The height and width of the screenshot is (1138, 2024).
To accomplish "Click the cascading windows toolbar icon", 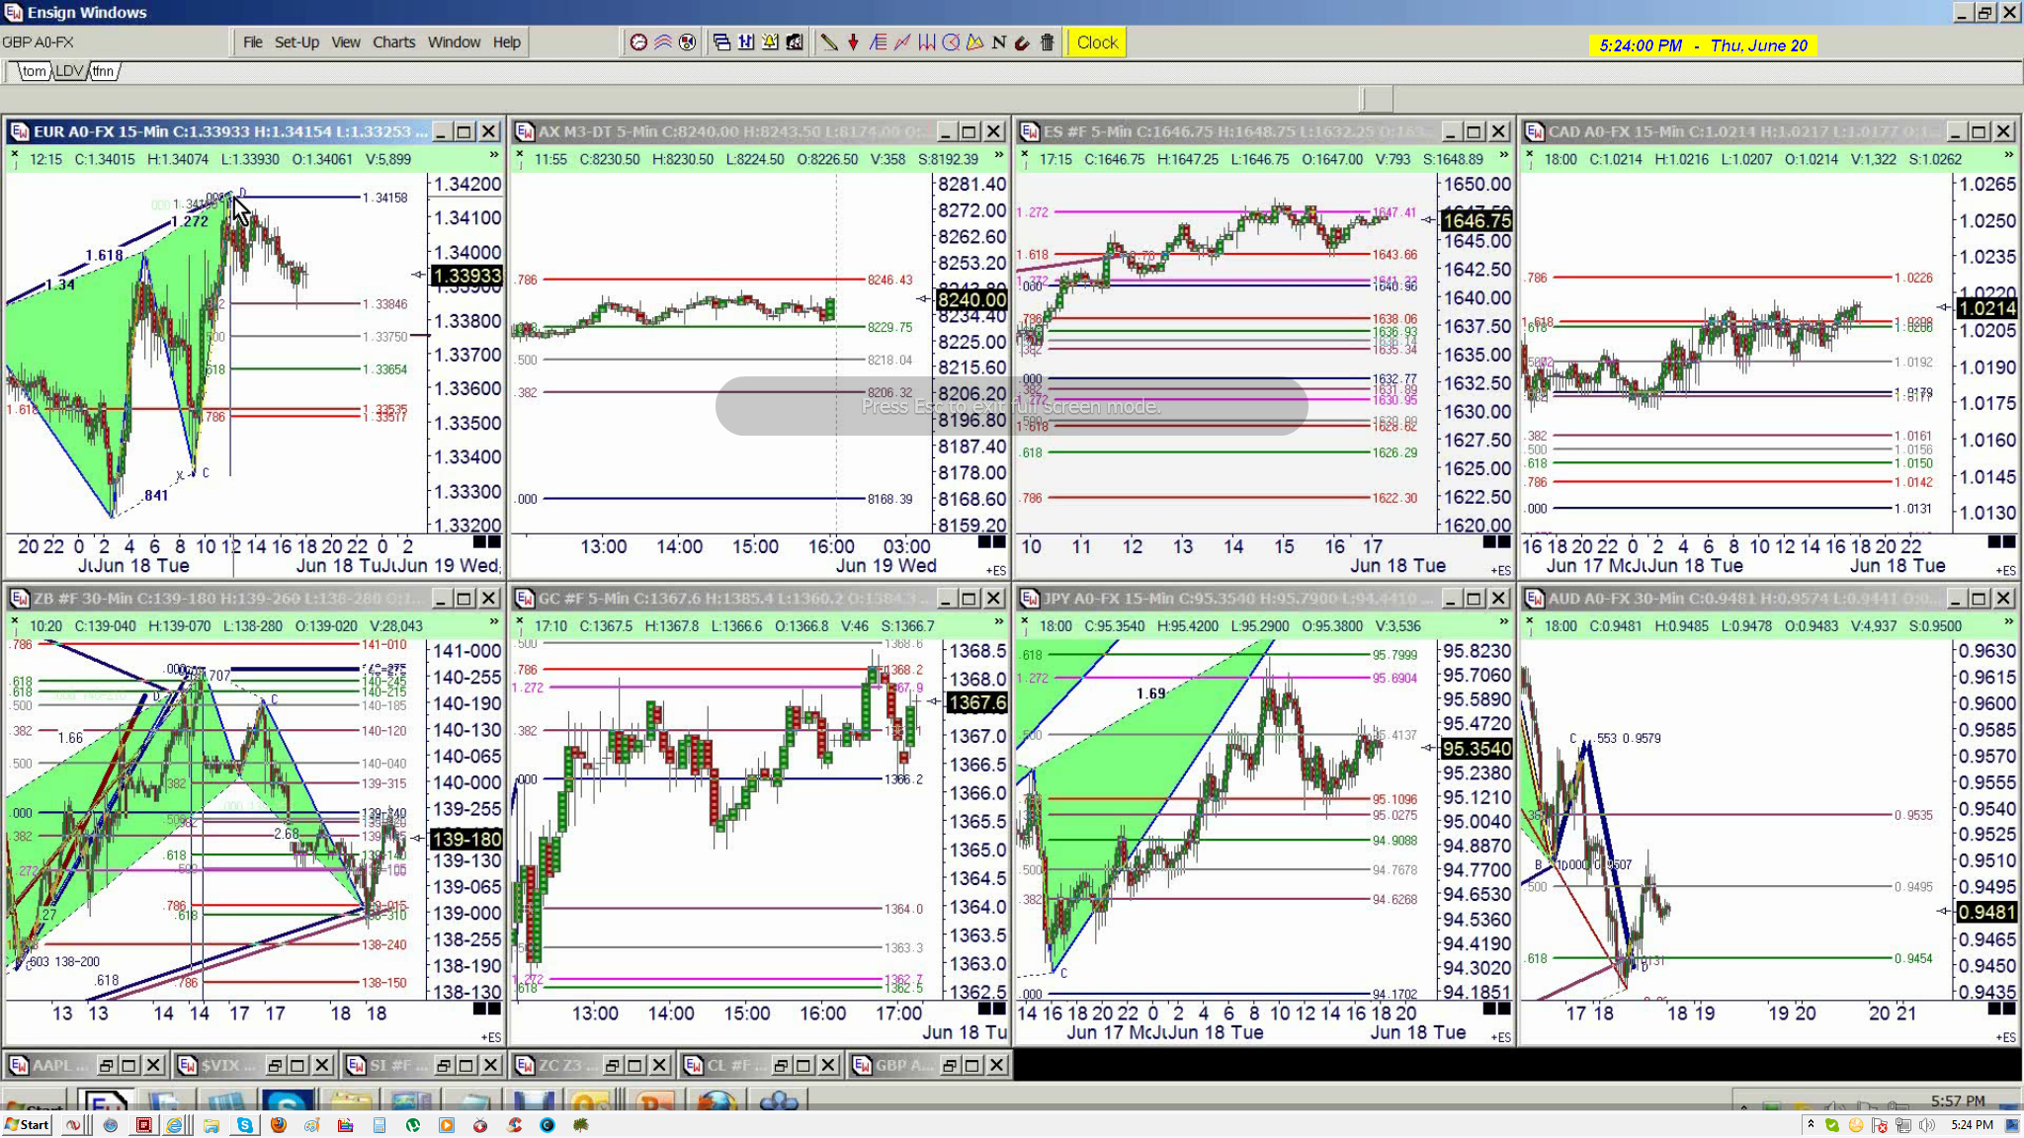I will [x=721, y=42].
